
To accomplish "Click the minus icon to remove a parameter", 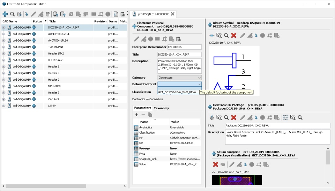I will [143, 115].
